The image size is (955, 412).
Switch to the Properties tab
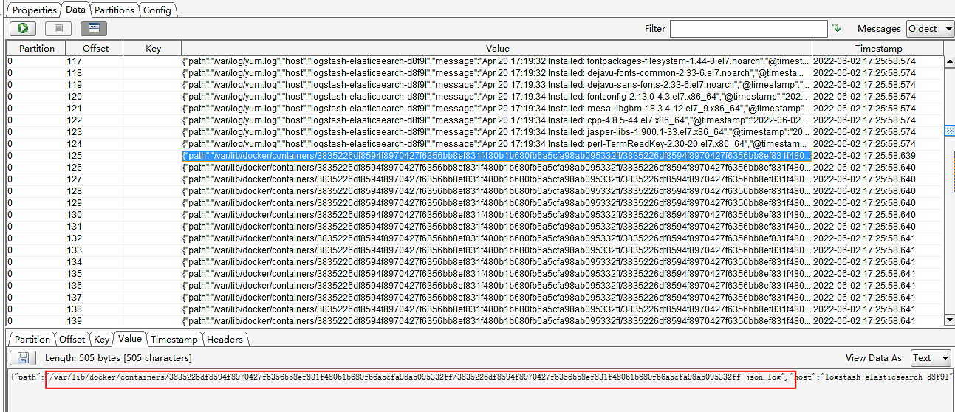point(34,10)
